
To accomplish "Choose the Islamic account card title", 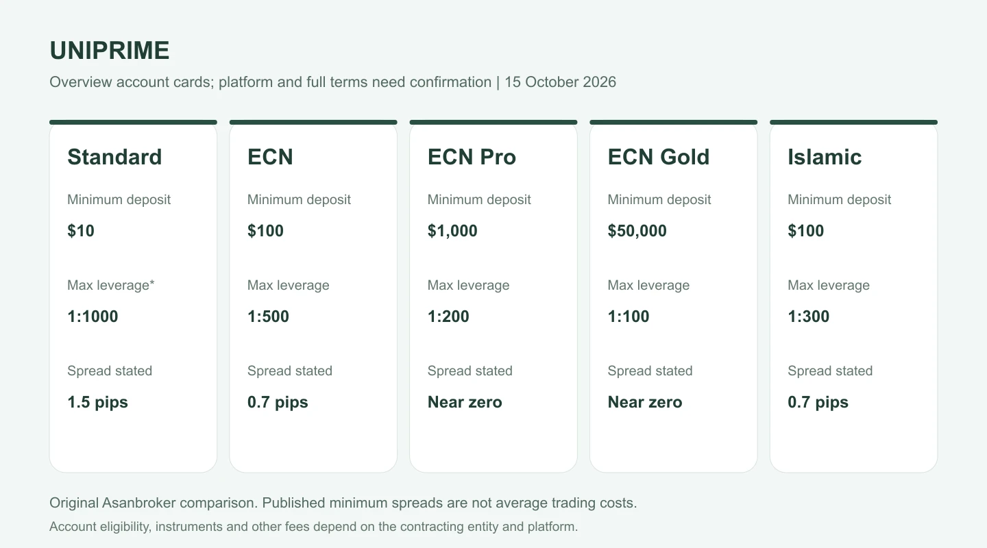I will 825,157.
